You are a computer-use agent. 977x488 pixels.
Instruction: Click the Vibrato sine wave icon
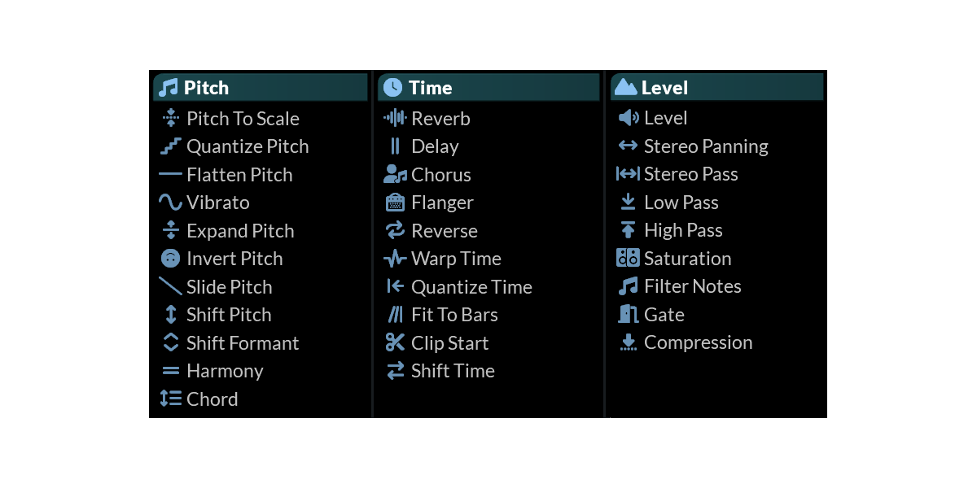pos(170,203)
